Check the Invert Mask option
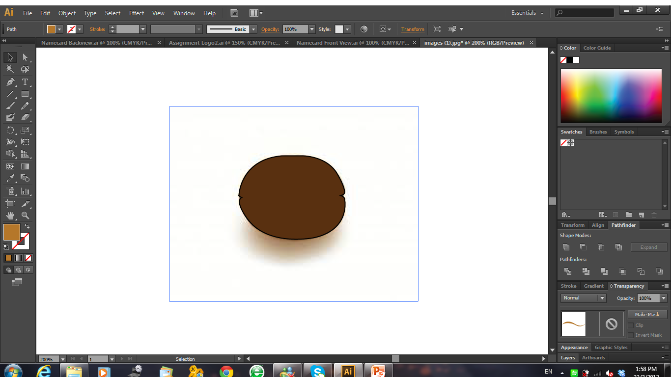This screenshot has height=377, width=671. (631, 335)
